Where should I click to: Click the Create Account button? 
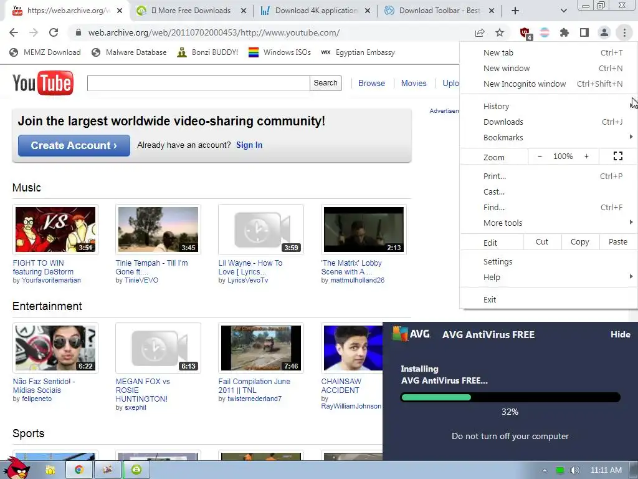tap(74, 145)
